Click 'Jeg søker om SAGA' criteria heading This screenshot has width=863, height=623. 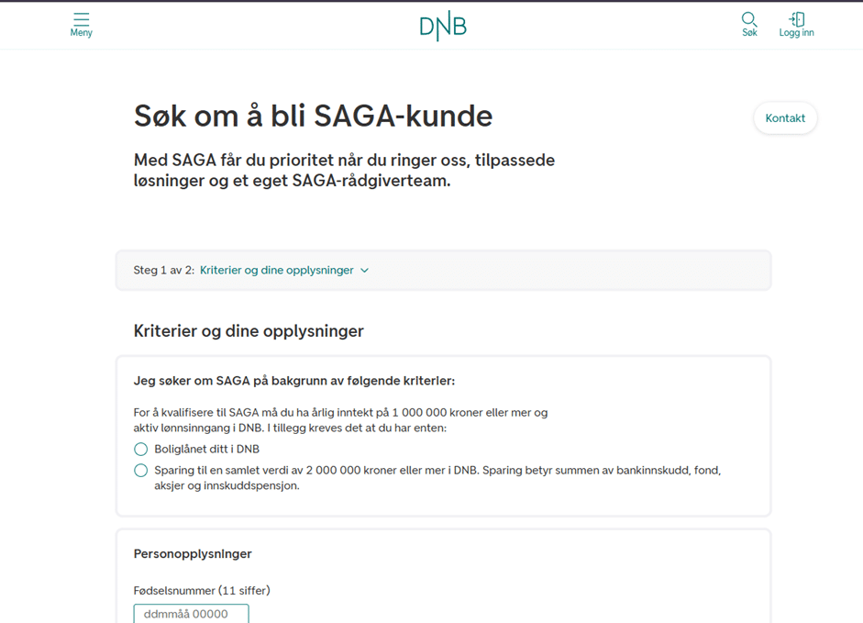coord(293,381)
